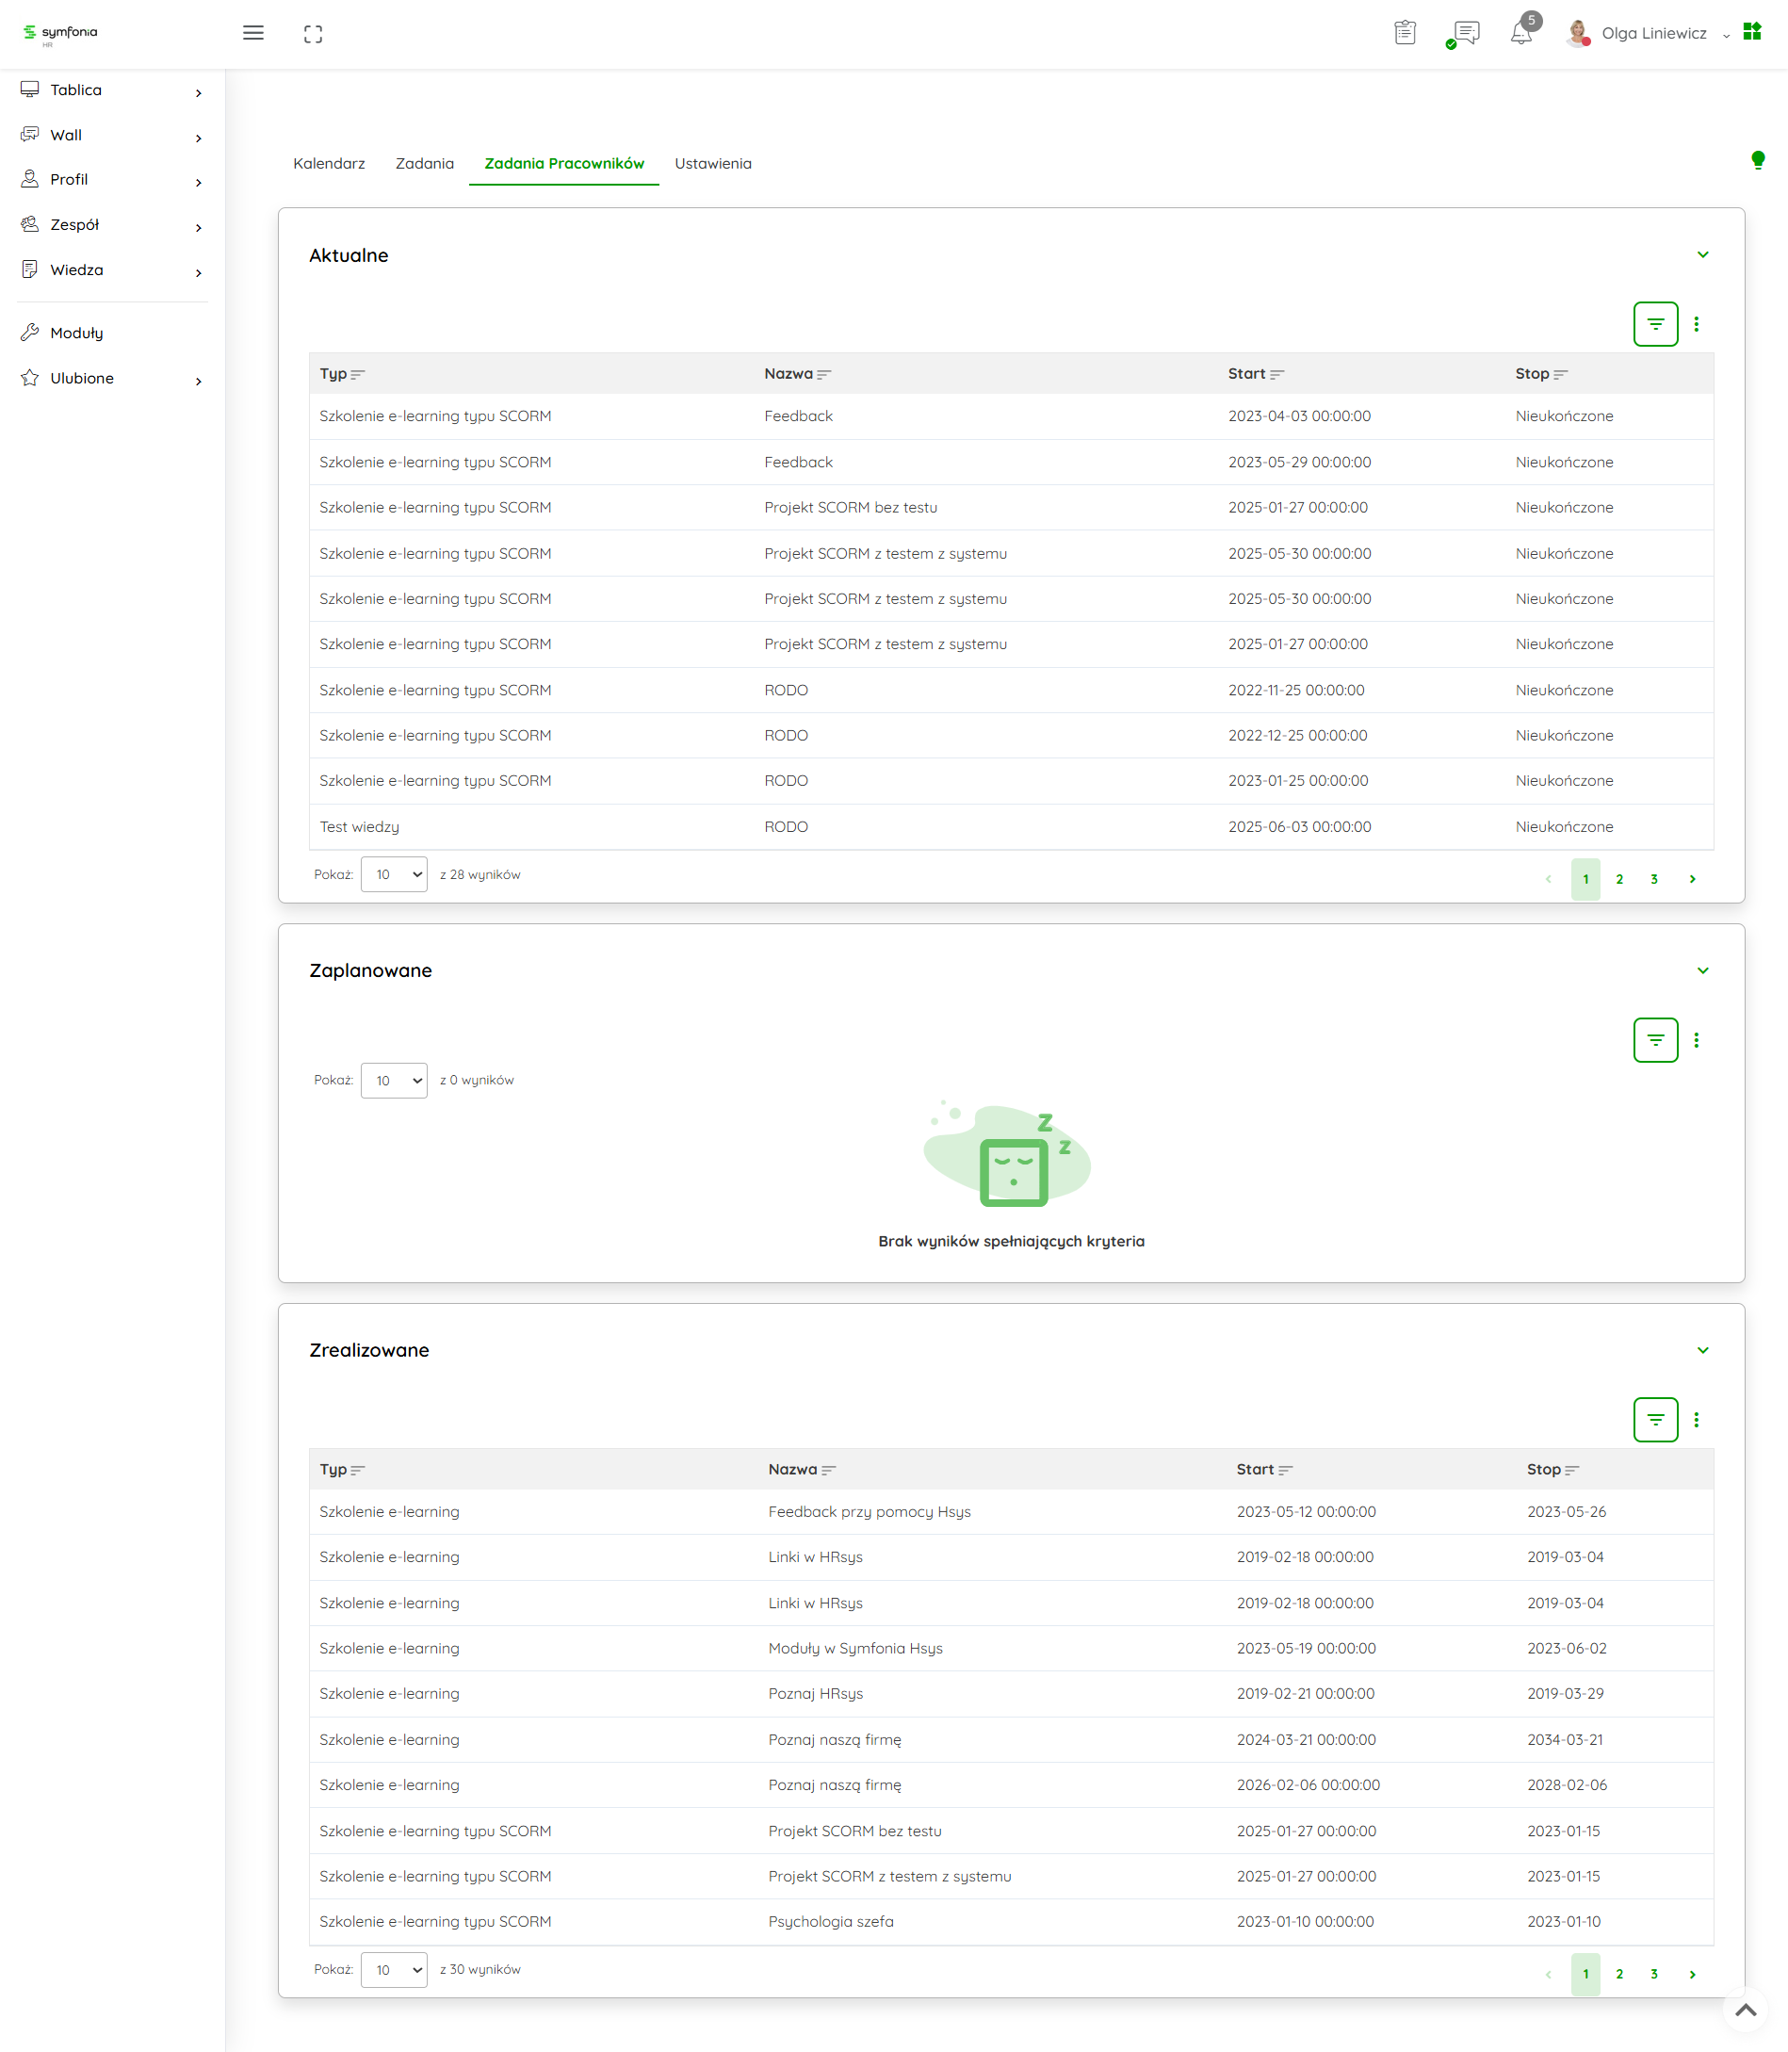Viewport: 1788px width, 2052px height.
Task: Open the hamburger menu icon
Action: coord(253,33)
